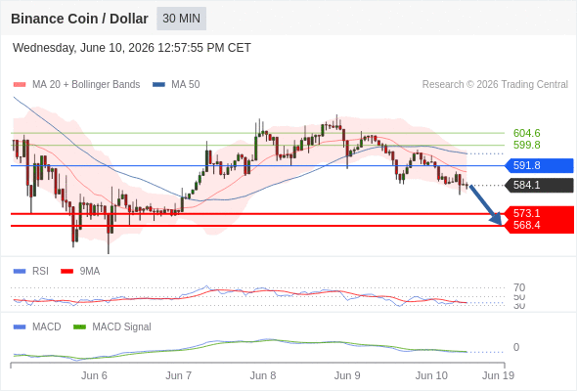
Task: Click the Jun 9 date axis label
Action: point(347,375)
